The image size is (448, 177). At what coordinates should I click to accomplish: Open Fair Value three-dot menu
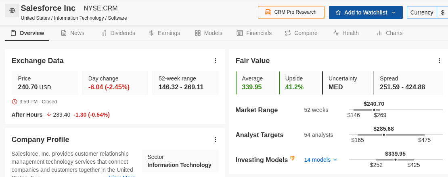point(440,61)
